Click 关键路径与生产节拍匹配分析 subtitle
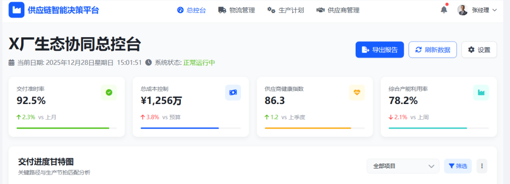 pos(54,173)
